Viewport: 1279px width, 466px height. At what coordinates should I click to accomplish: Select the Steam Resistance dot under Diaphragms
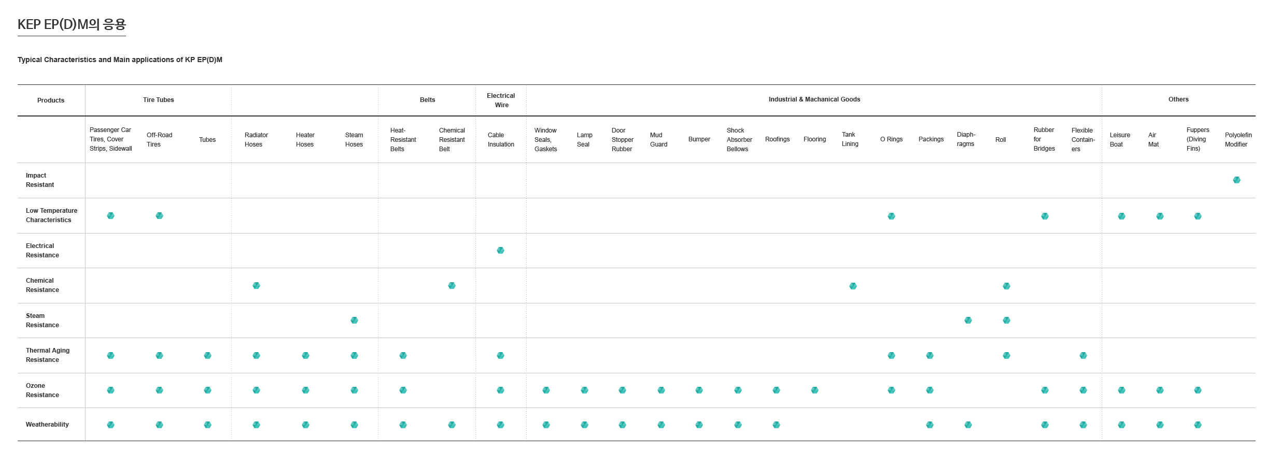pyautogui.click(x=968, y=321)
